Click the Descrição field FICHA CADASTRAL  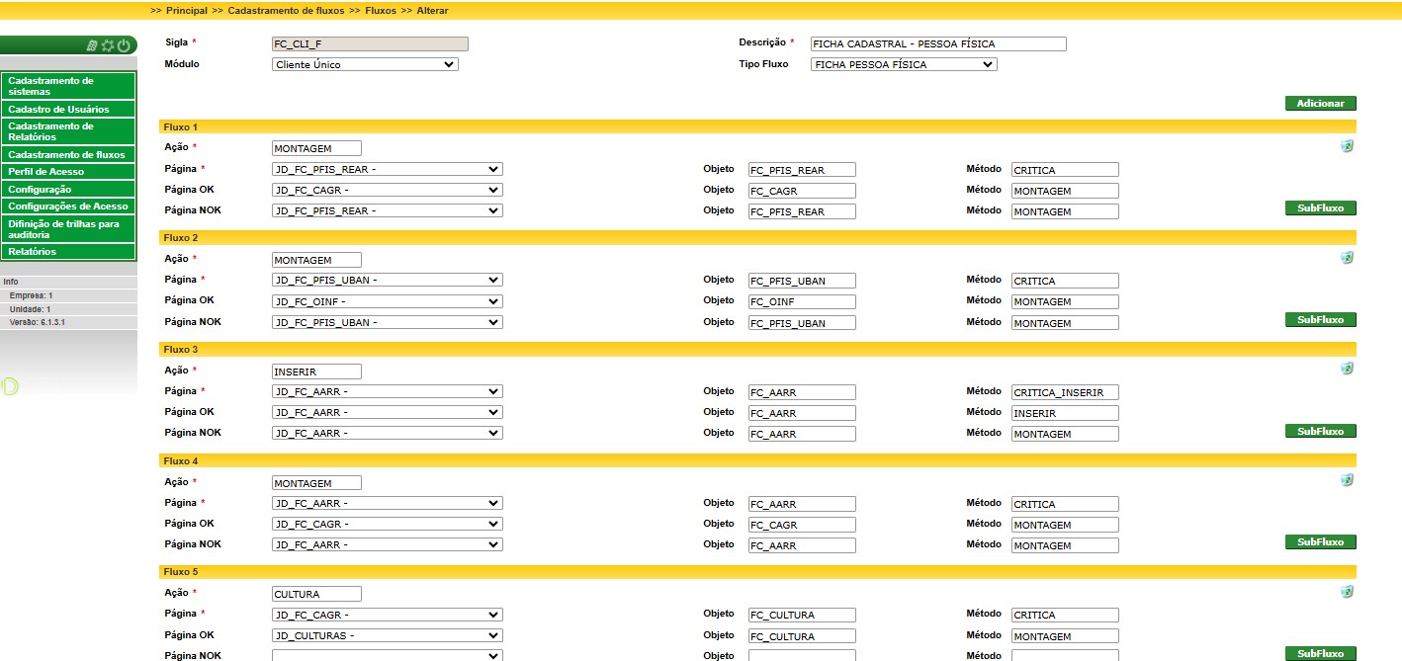click(938, 43)
